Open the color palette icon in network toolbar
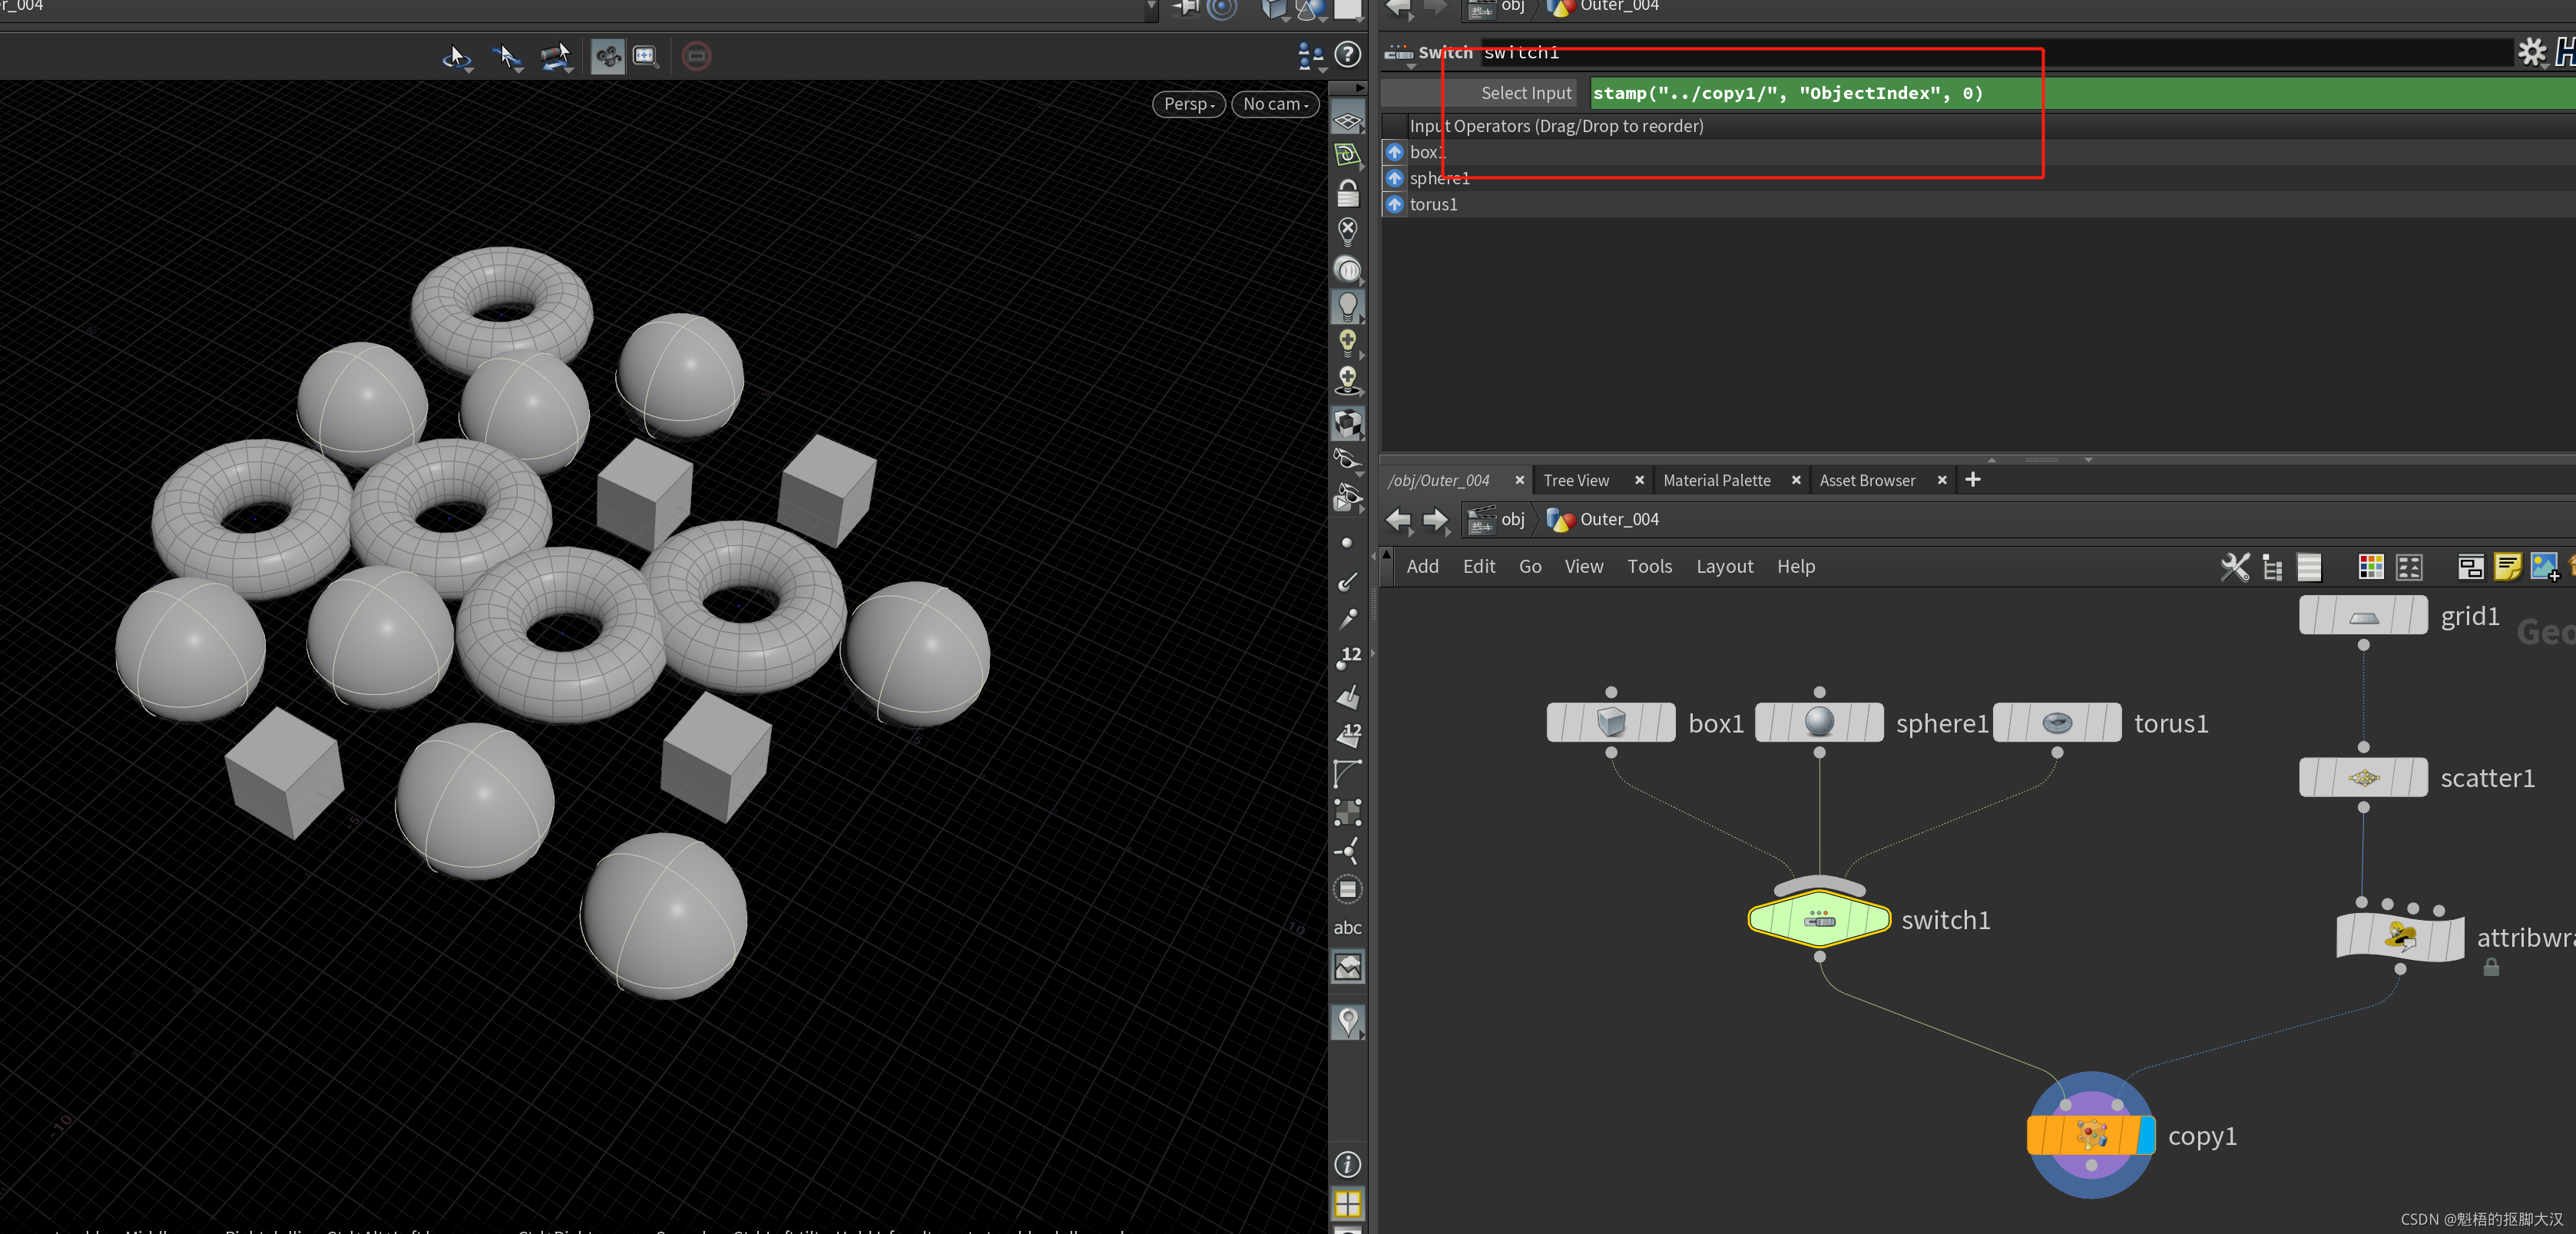 (2370, 567)
